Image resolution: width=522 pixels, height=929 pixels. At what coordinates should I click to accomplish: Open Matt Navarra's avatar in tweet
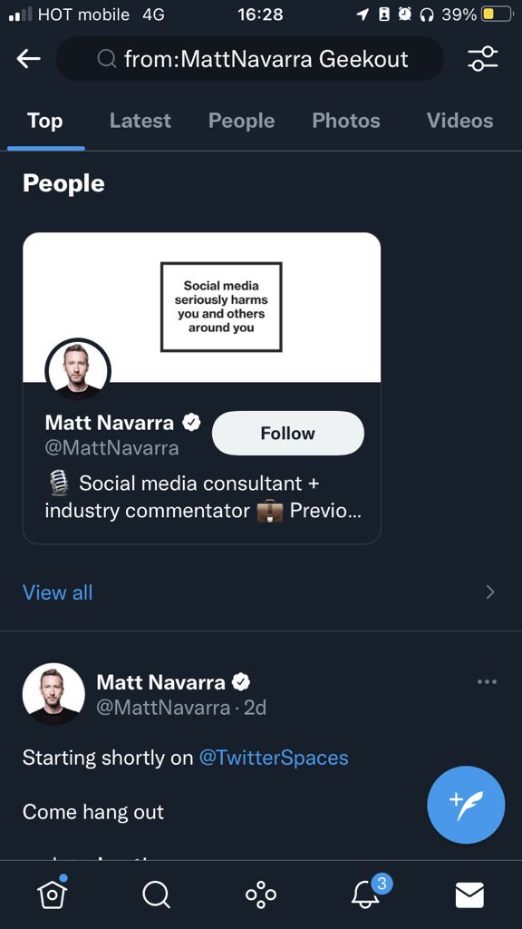click(x=53, y=694)
